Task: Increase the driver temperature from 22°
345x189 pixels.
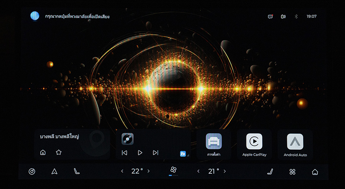Action: 149,171
